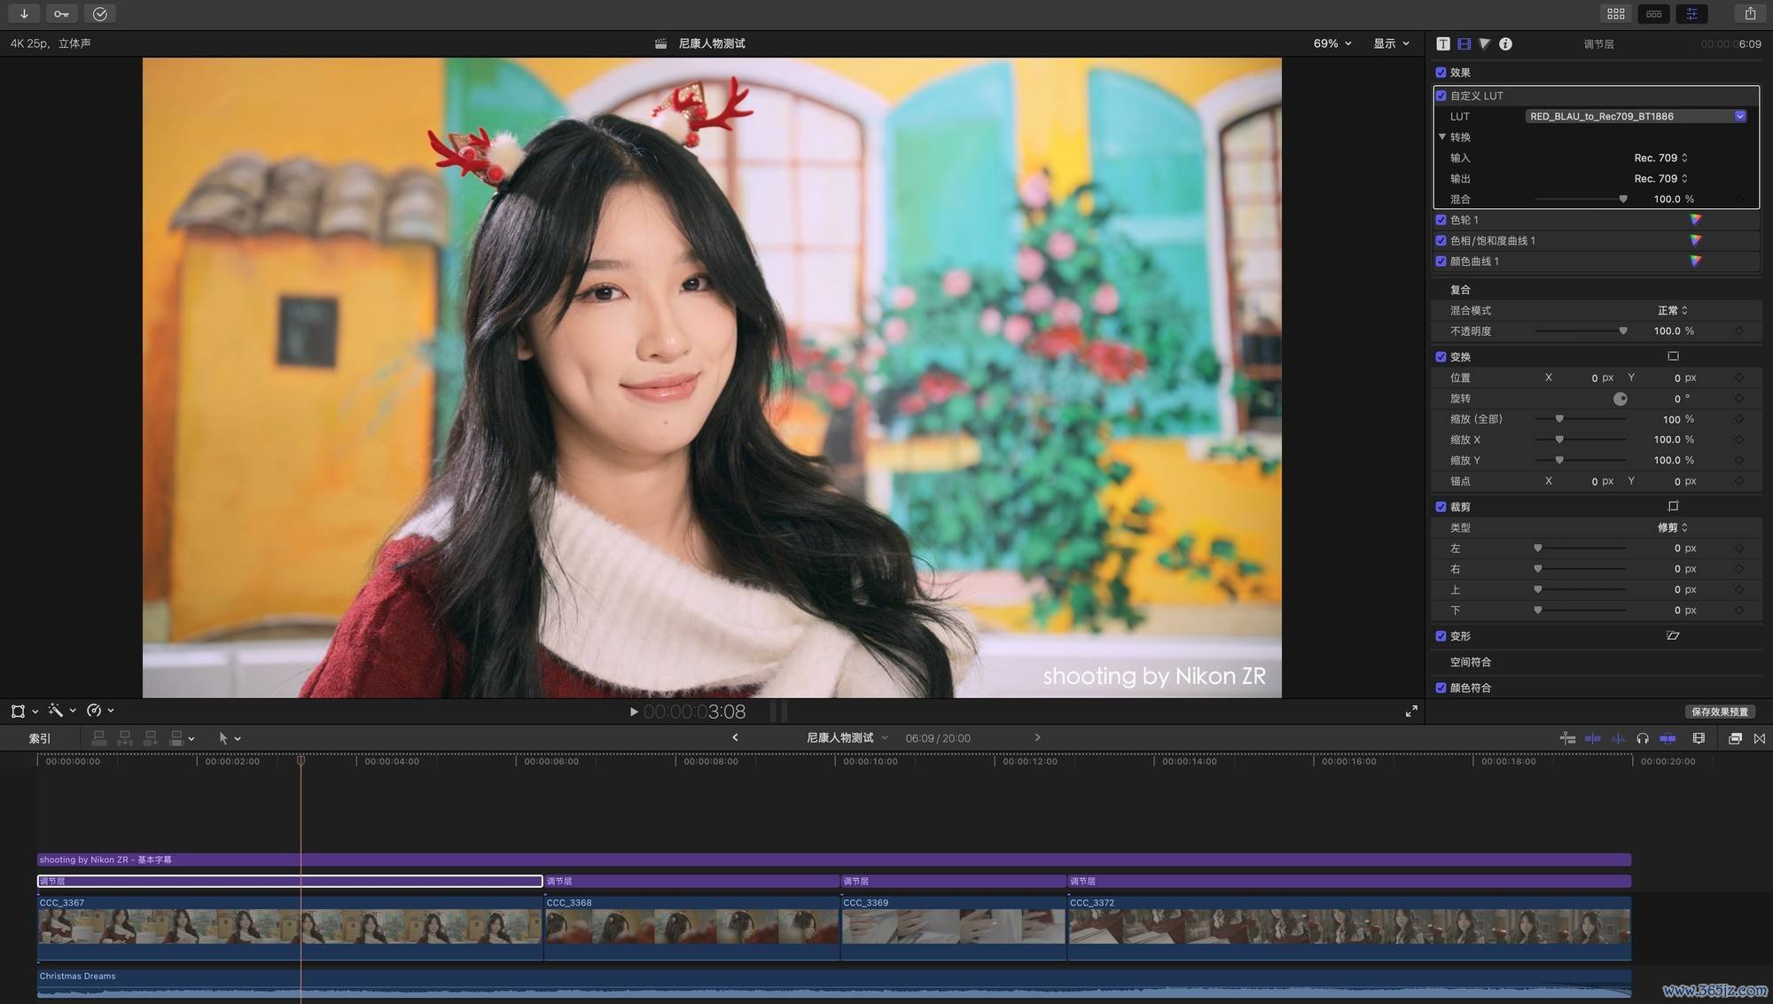Screen dimensions: 1773x1004
Task: Open the 69% viewer zoom dropdown
Action: coord(1332,43)
